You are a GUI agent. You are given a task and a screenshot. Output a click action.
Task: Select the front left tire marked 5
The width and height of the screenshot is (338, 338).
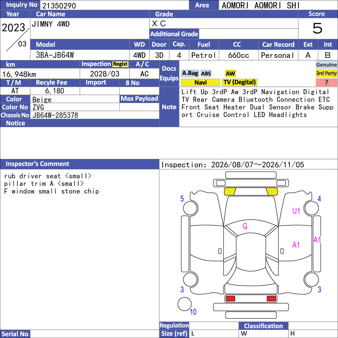pyautogui.click(x=191, y=208)
